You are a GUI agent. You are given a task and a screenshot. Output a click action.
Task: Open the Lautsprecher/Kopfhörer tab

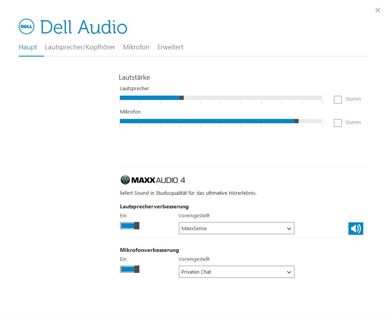tap(80, 47)
